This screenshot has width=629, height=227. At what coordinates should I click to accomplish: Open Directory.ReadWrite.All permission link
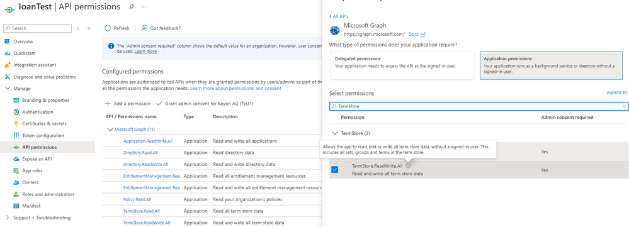(x=145, y=164)
